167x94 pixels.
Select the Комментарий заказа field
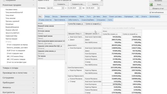(51, 37)
